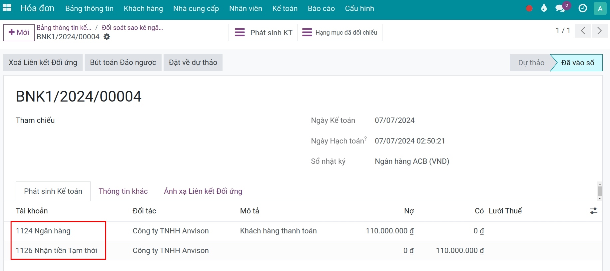Open the Khách hàng menu
The image size is (610, 271).
(x=143, y=9)
